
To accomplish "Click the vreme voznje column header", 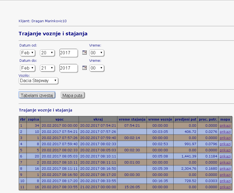I will (160, 119).
